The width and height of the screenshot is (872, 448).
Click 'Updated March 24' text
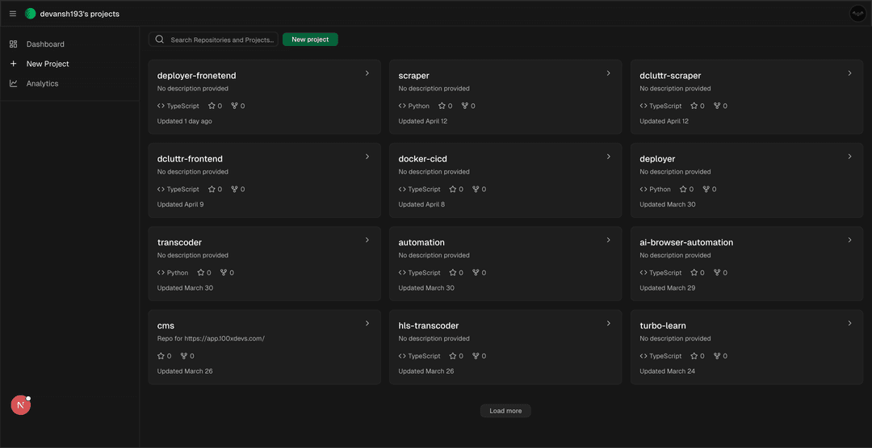(668, 371)
